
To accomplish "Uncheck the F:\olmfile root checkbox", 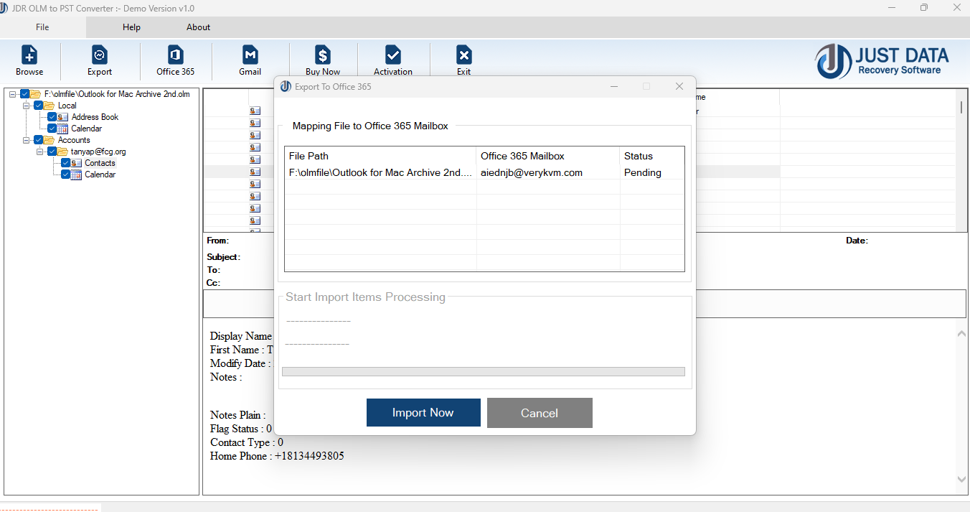I will [x=25, y=94].
